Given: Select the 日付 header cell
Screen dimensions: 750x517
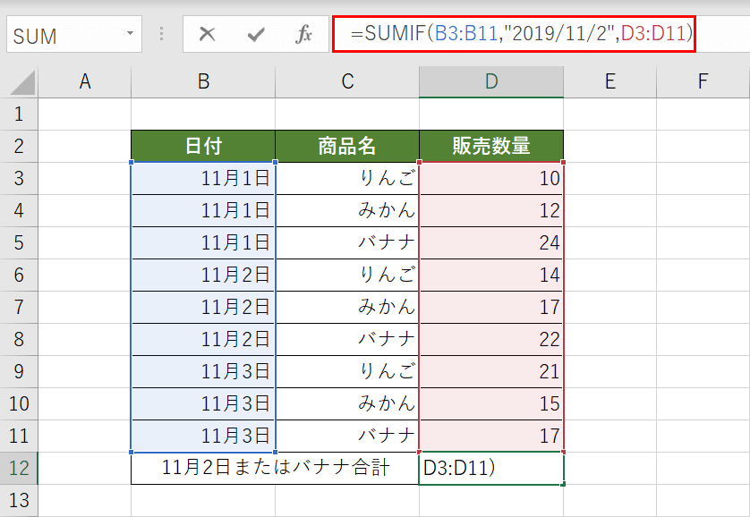Looking at the screenshot, I should 202,146.
